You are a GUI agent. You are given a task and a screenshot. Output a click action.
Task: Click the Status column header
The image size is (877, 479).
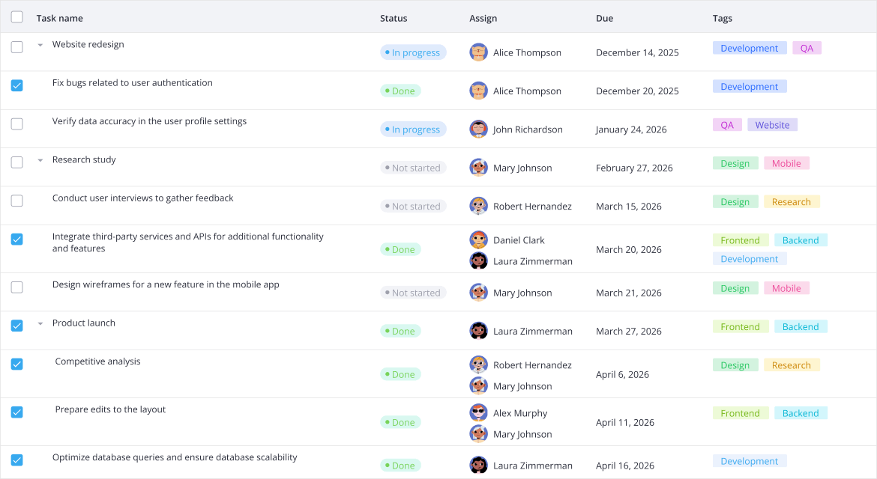pyautogui.click(x=394, y=18)
